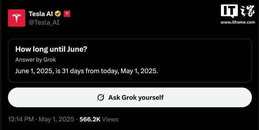259x130 pixels.
Task: Open the Tesla AI display name
Action: (x=40, y=14)
